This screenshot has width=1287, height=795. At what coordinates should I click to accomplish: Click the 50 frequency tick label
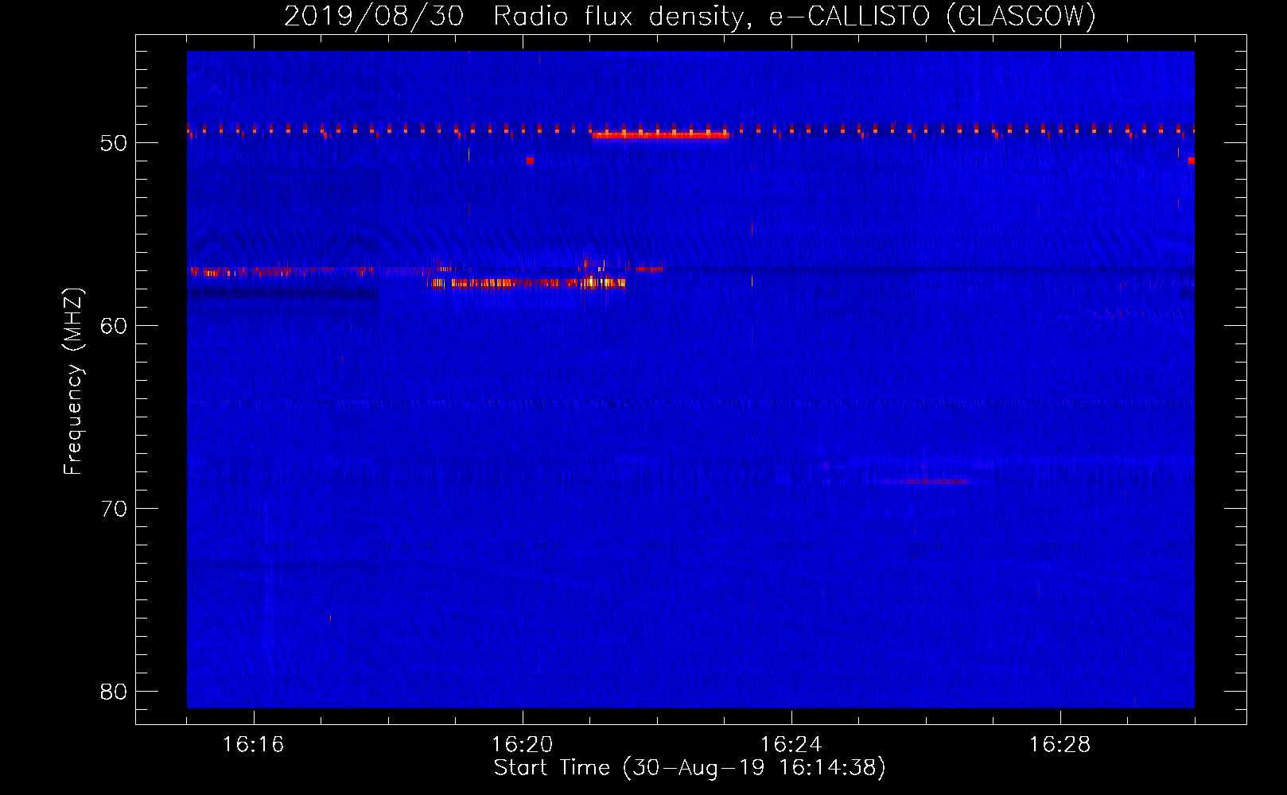tap(115, 143)
